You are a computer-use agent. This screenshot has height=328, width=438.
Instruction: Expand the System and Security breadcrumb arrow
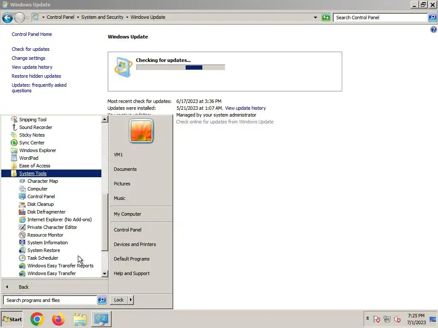point(127,17)
